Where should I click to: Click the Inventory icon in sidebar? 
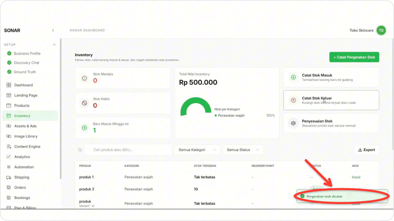point(9,116)
